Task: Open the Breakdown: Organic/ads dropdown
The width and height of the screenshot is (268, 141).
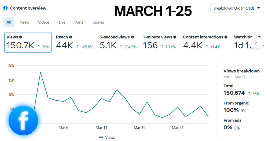Action: [x=237, y=8]
